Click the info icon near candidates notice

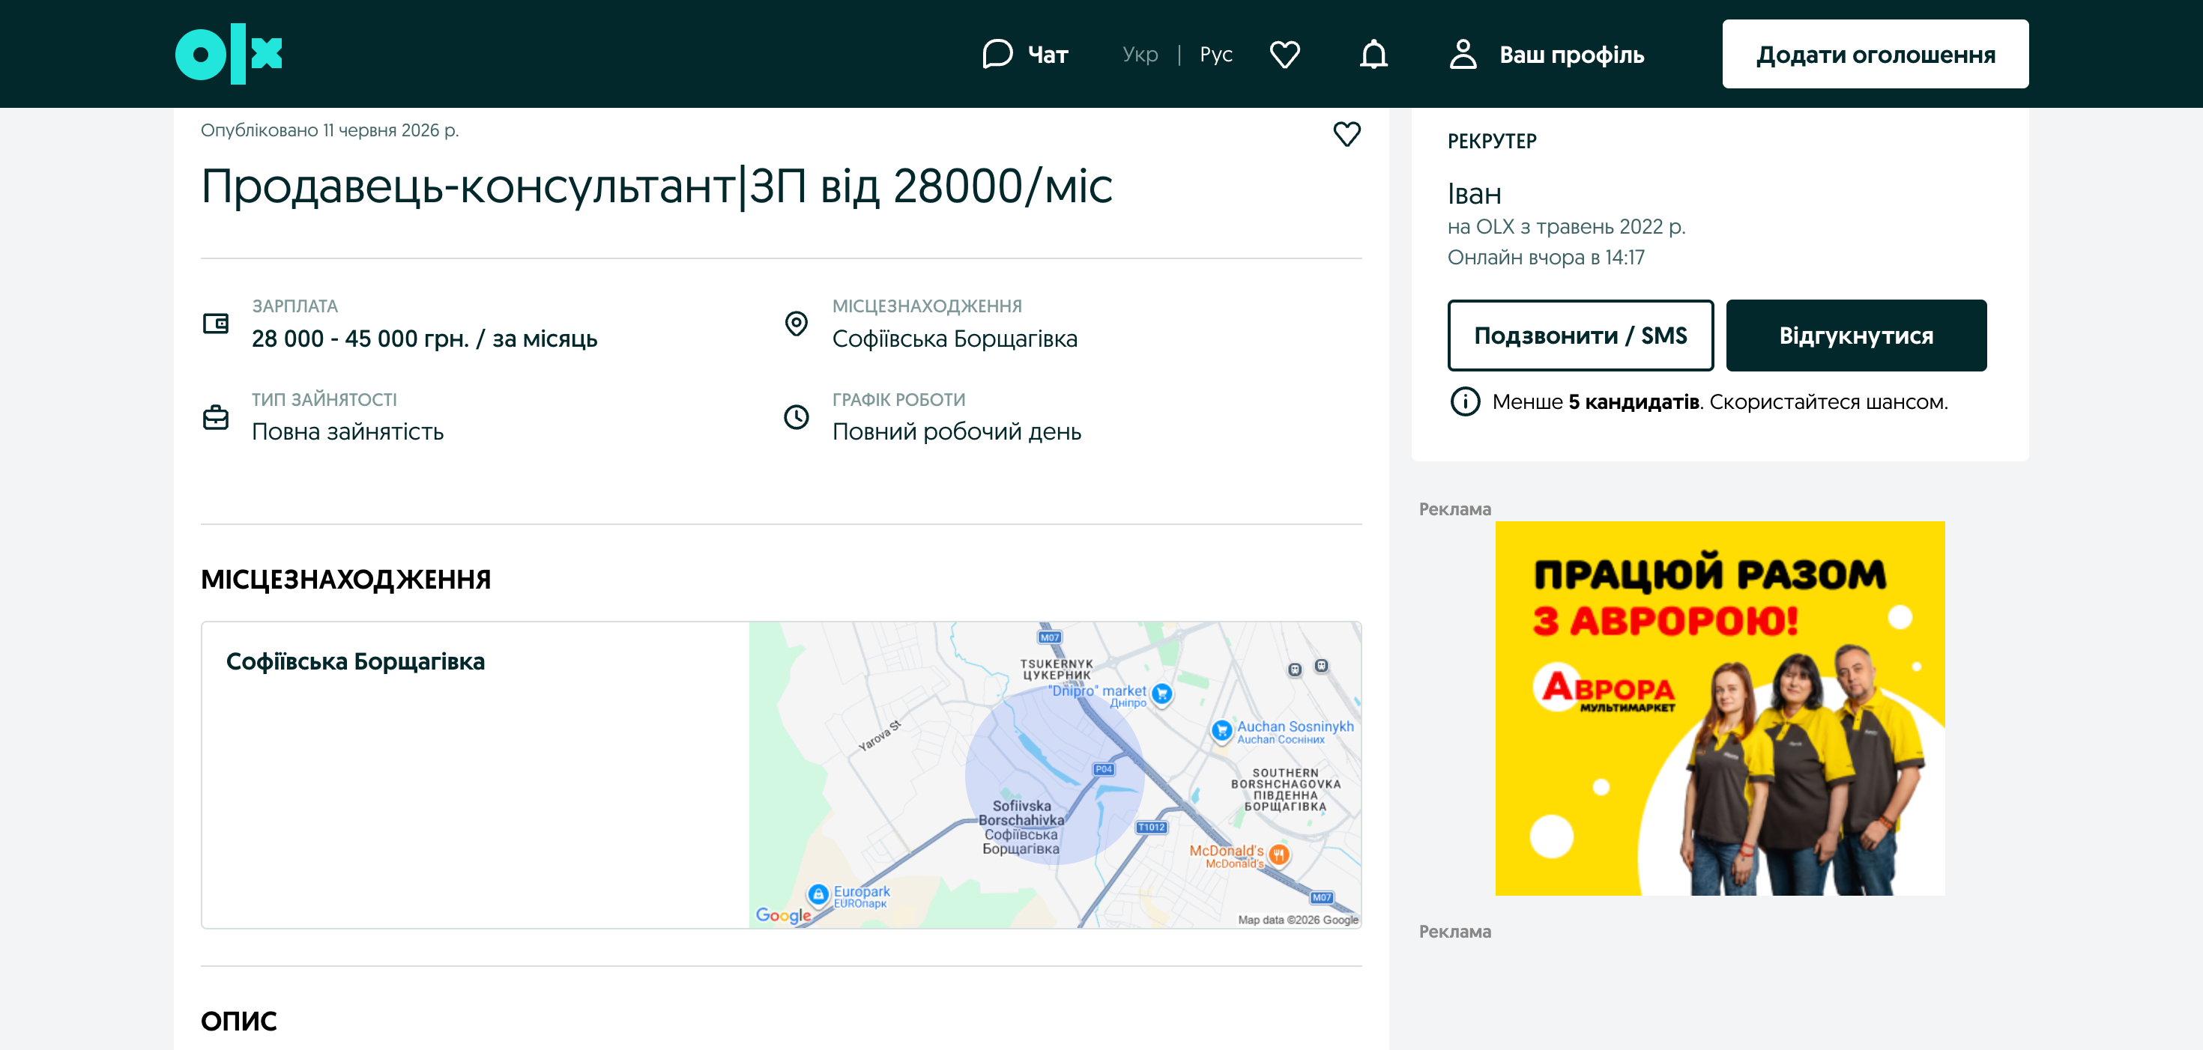1465,401
